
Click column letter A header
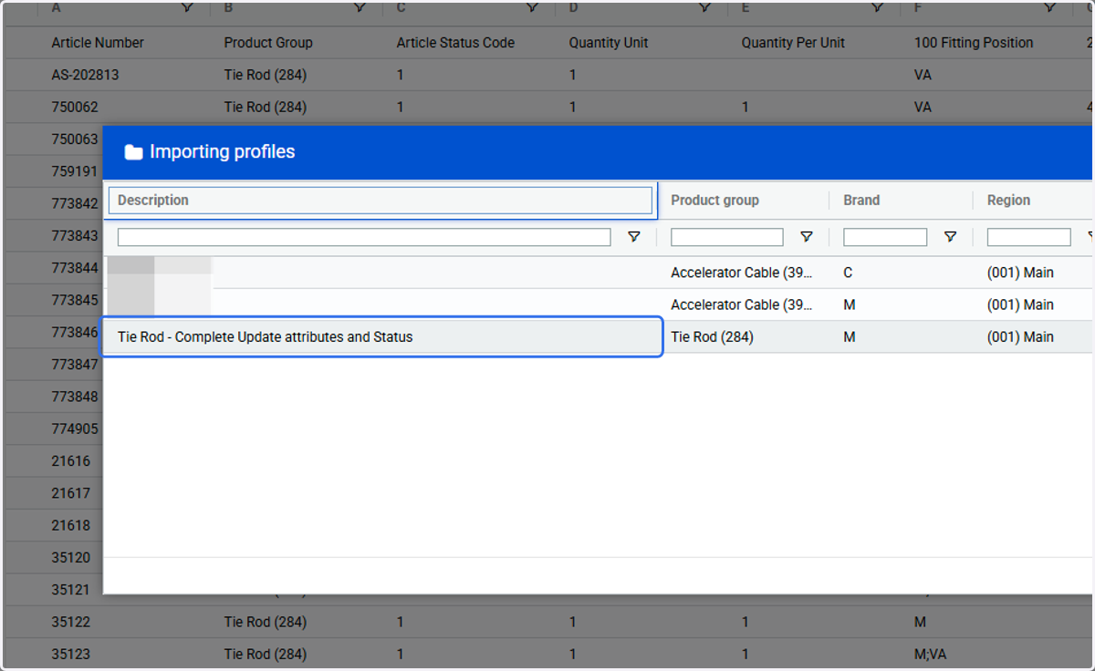pos(57,7)
